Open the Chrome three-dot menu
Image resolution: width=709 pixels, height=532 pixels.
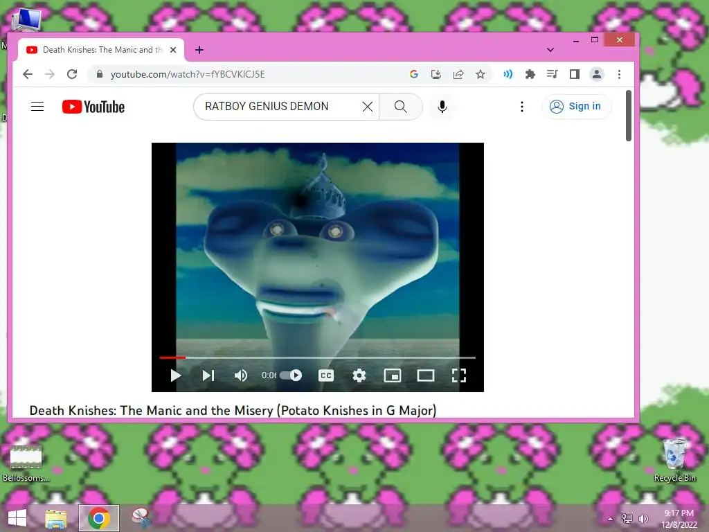click(619, 74)
